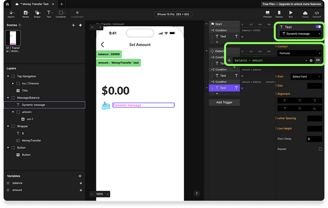The image size is (328, 208).
Task: Select the Media tool
Action: [x=25, y=14]
